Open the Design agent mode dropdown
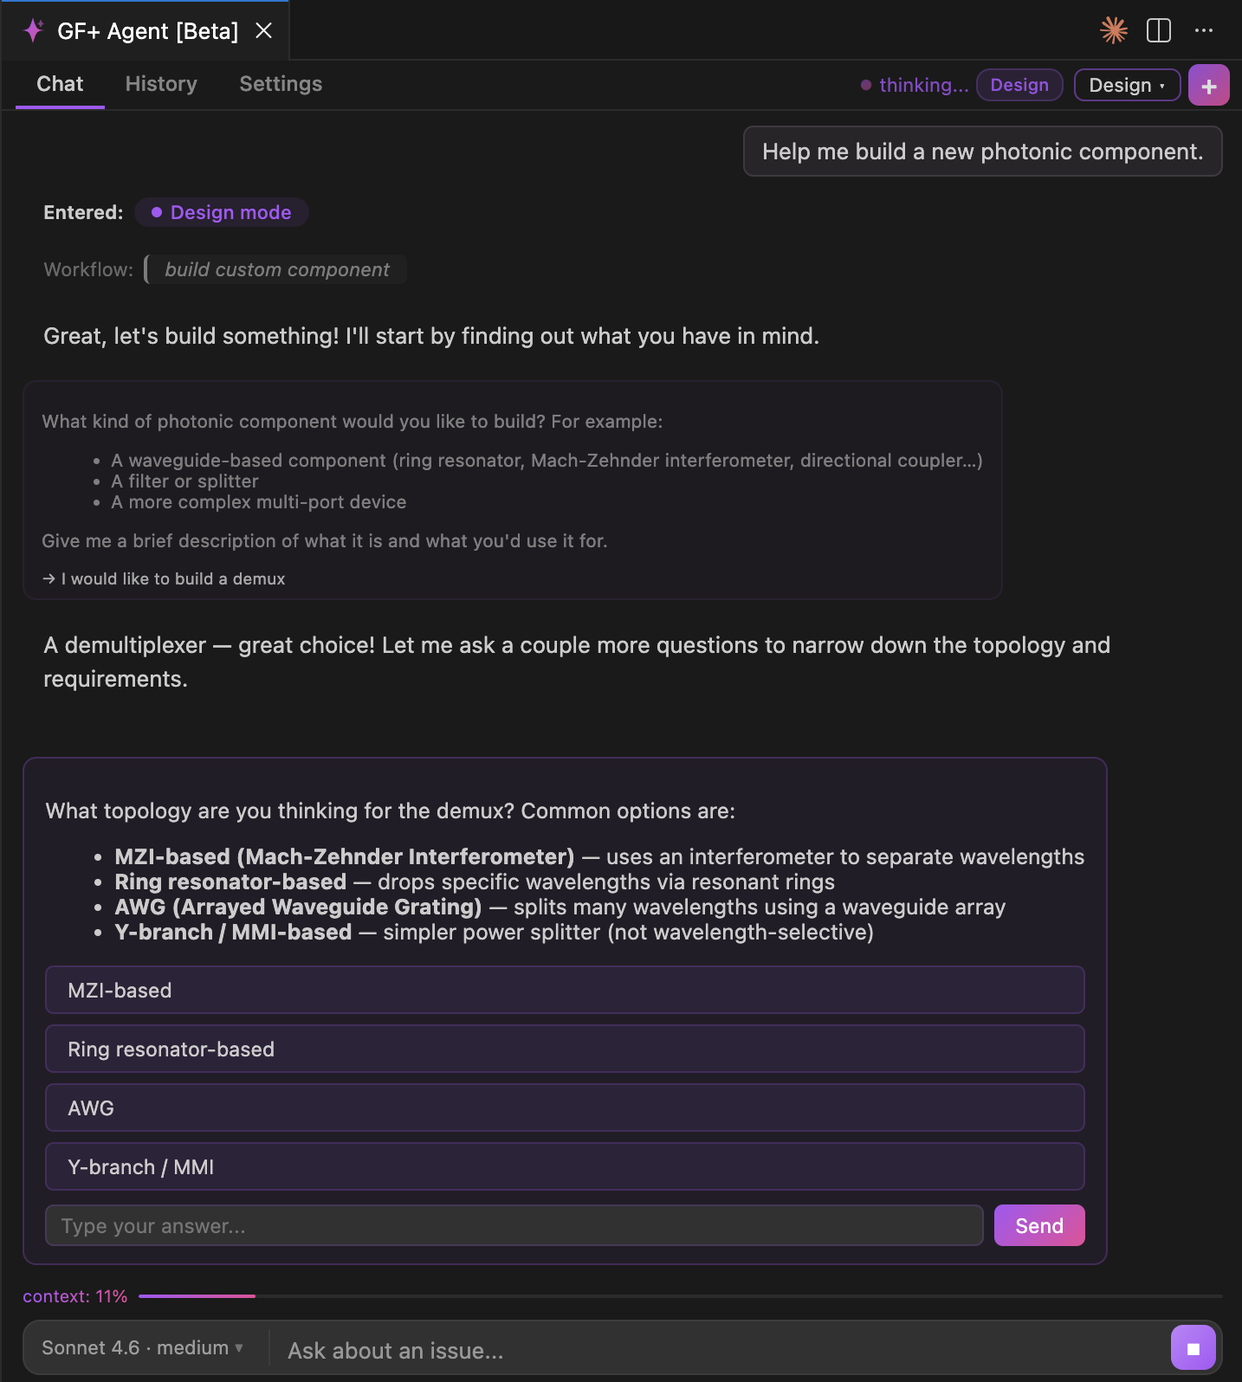 pyautogui.click(x=1127, y=84)
